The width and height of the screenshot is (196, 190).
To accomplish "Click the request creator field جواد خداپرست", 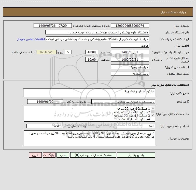I will coord(97,39).
